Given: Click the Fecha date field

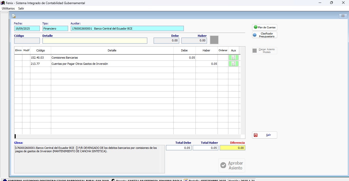Looking at the screenshot, I should [x=27, y=29].
